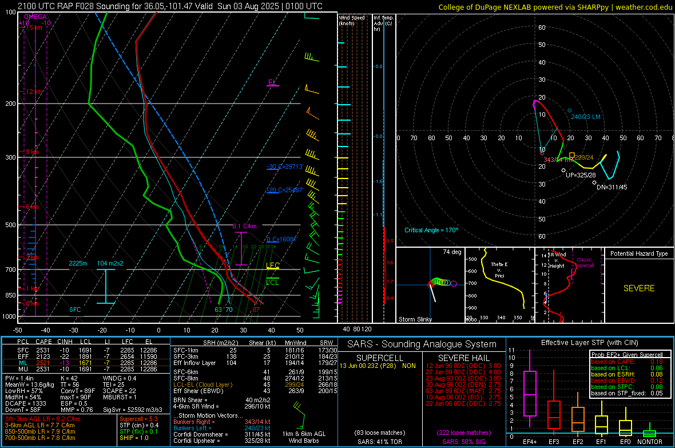Click the 74 deg slinky tilt value
Viewport: 675px width, 448px height.
452,252
